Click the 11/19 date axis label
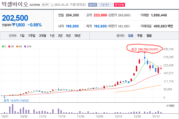Viewport: 179px width, 119px height. point(62,116)
